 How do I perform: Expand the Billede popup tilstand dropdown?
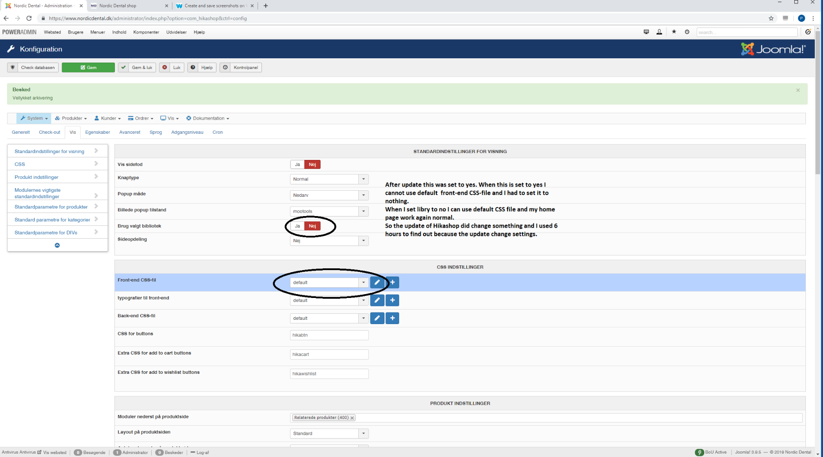tap(329, 211)
